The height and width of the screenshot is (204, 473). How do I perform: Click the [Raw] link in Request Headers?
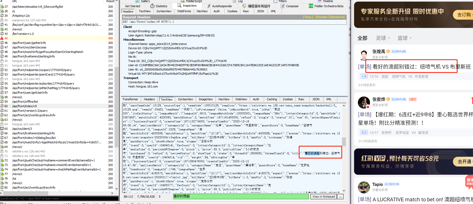[308, 17]
